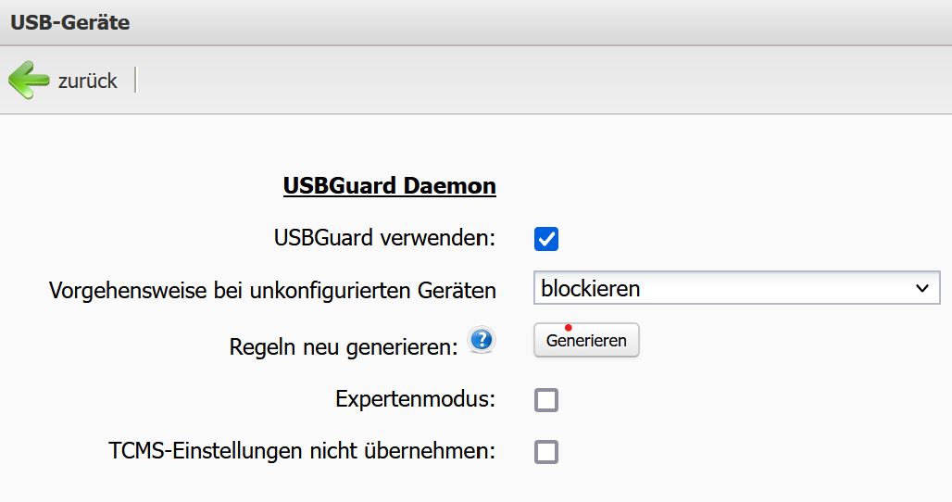Click the dropdown chevron arrow
Screen dimensions: 952x502
click(921, 288)
